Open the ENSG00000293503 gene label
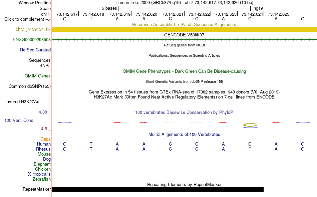 [x=32, y=40]
